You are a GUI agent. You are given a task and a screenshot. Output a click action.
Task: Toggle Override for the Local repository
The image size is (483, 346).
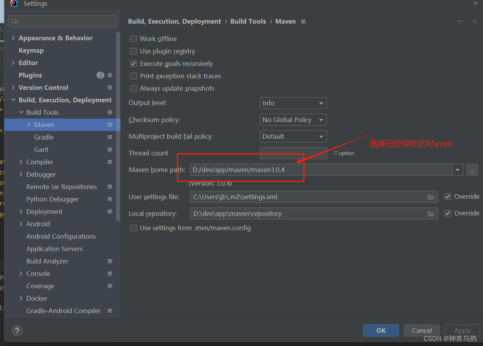coord(448,213)
